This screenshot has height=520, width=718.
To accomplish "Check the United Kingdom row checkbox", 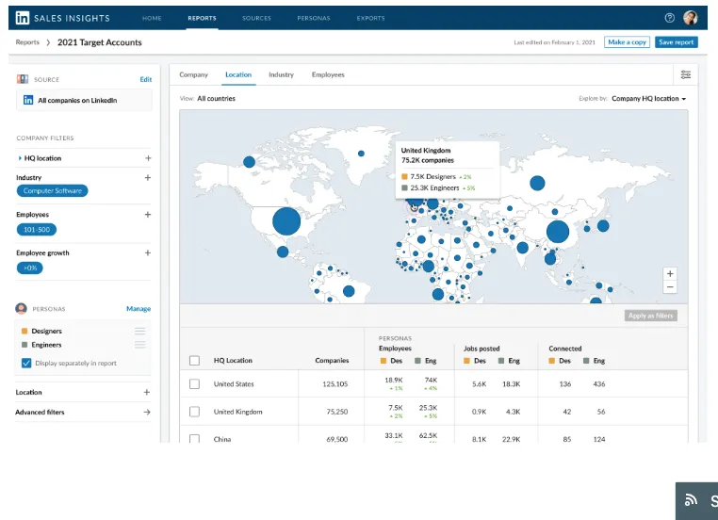I will [195, 412].
